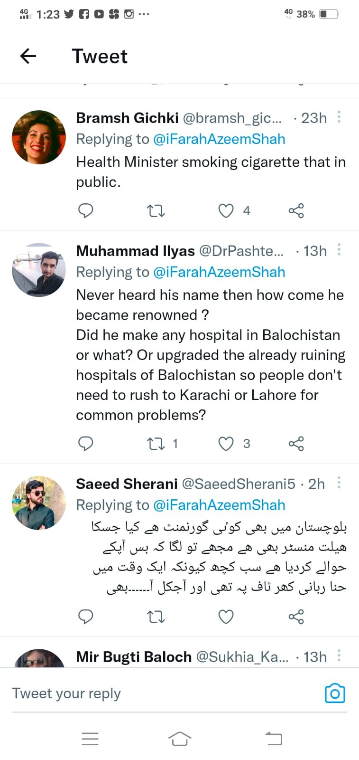Image resolution: width=359 pixels, height=760 pixels.
Task: Open options menu on Muhammad Ilyas's tweet
Action: point(339,250)
